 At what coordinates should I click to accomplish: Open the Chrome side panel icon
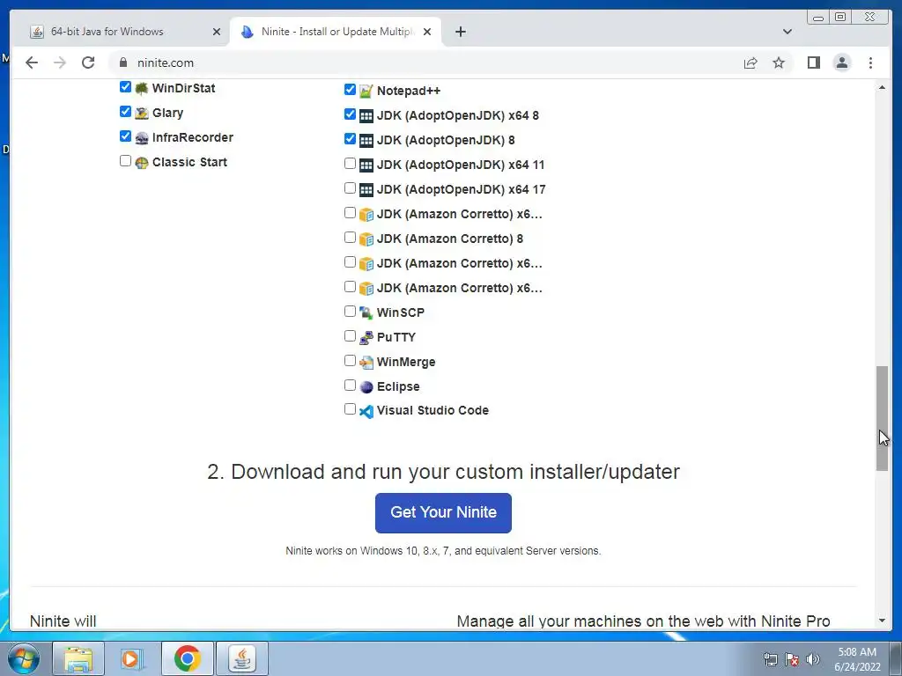813,62
